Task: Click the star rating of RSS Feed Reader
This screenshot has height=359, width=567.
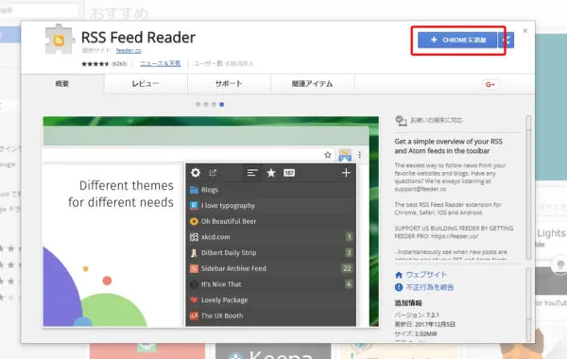Action: click(x=95, y=64)
